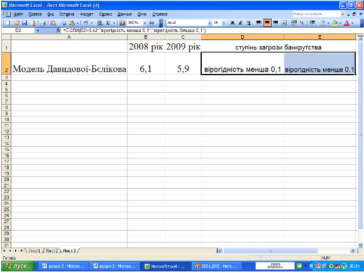Toggle Italic formatting (К)
This screenshot has height=272, width=364.
pos(241,23)
